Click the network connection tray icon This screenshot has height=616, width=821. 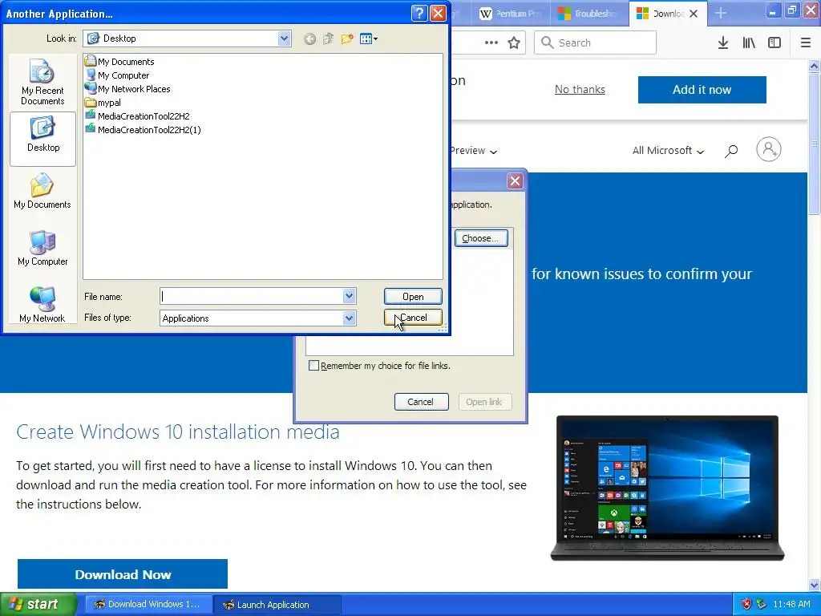click(762, 604)
